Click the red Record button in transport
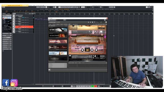Screen dimensions: 164x92 click(x=95, y=86)
